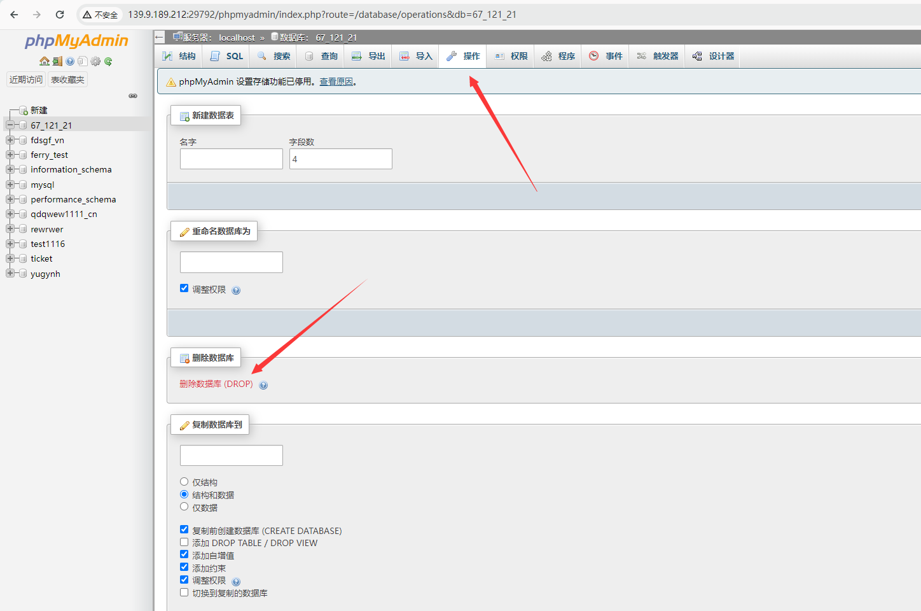Viewport: 921px width, 611px height.
Task: Open phpMyAdmin documentation blue question icon
Action: 70,62
